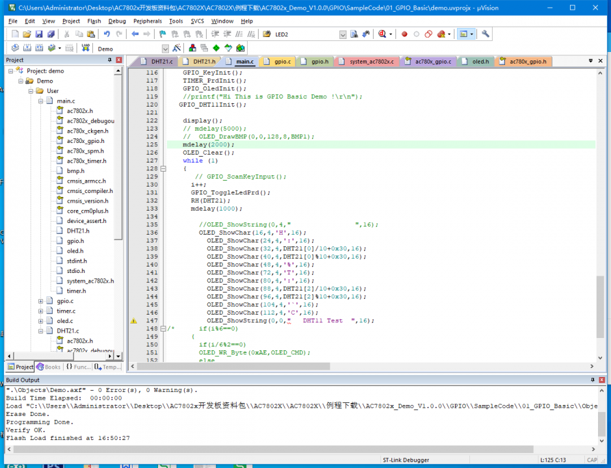Click the warning marker at line 147
The image size is (611, 468).
click(x=134, y=320)
